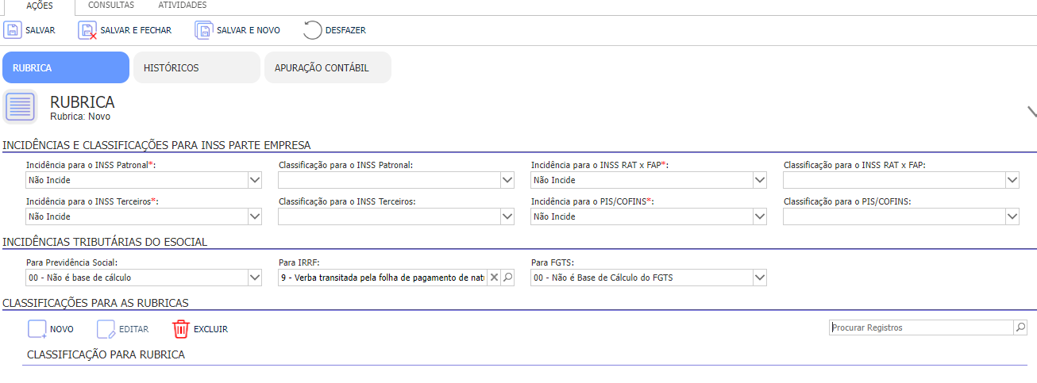Open the Apuração Contábil tab
Viewport: 1037px width, 383px height.
(328, 67)
